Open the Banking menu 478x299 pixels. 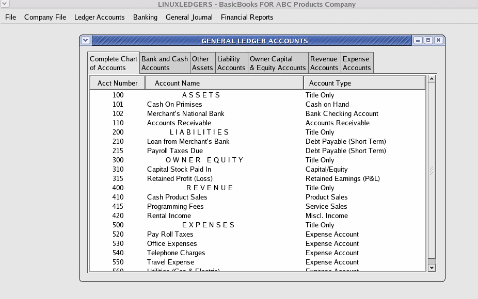pyautogui.click(x=145, y=17)
